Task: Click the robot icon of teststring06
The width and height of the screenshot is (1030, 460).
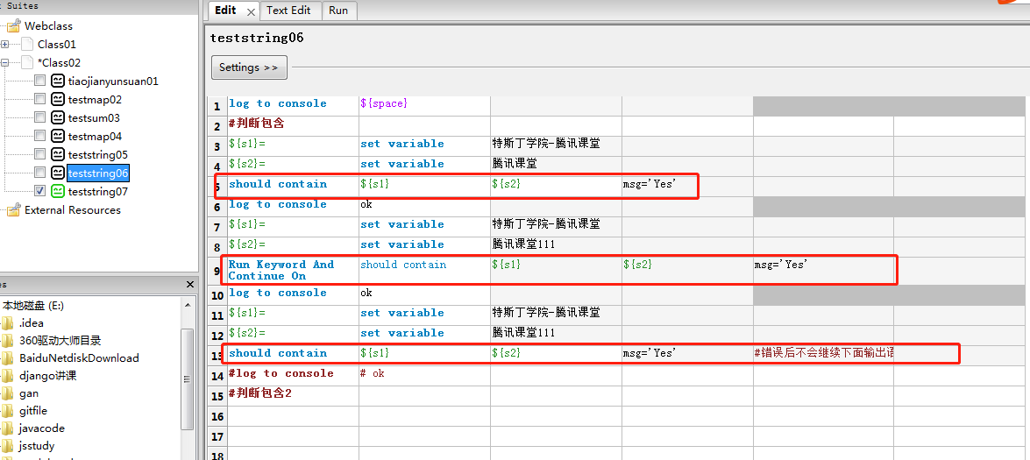Action: (58, 173)
